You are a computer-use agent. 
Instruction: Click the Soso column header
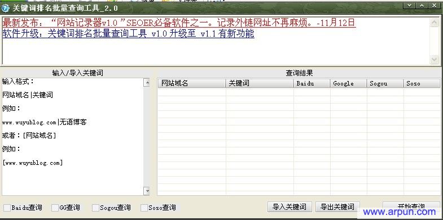tap(422, 83)
